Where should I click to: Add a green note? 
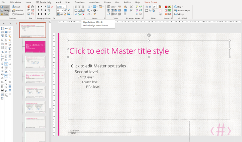click(x=141, y=7)
